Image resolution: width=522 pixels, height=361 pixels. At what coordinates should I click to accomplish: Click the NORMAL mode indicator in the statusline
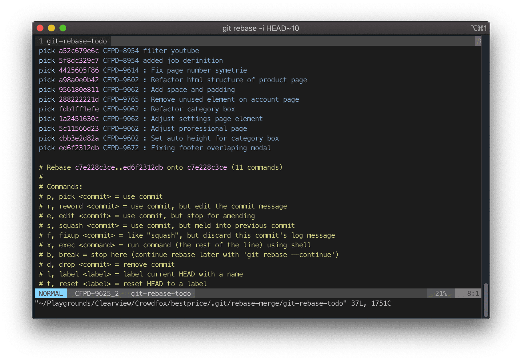(x=51, y=293)
